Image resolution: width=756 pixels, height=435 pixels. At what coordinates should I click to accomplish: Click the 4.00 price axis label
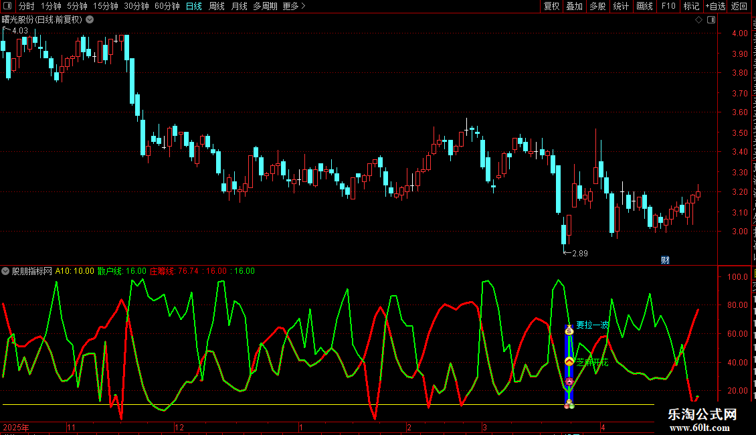pyautogui.click(x=740, y=33)
